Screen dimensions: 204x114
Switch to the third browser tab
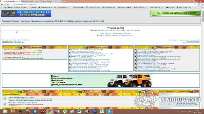(52, 1)
